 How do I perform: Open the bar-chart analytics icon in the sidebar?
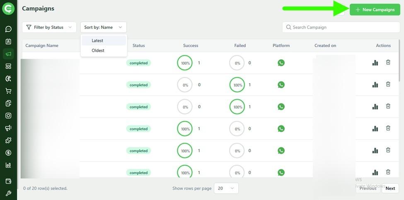(8, 165)
